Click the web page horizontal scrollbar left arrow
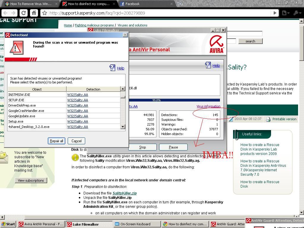Screen dimensions: 304x228 pyautogui.click(x=2, y=217)
